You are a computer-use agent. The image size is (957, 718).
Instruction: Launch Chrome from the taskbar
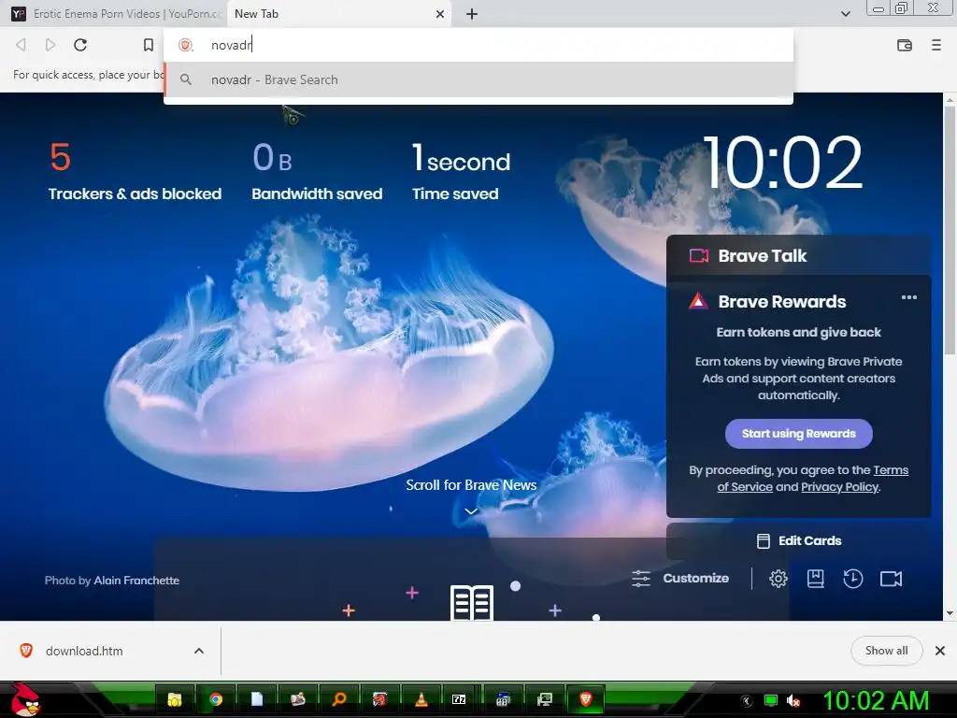[x=216, y=699]
